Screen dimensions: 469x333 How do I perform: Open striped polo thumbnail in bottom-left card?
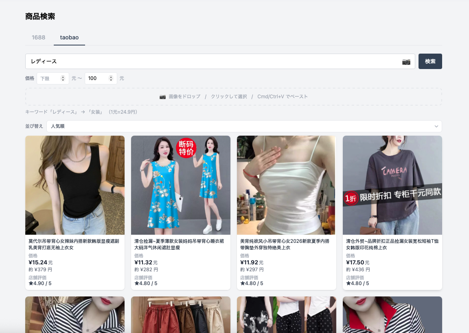(x=75, y=314)
